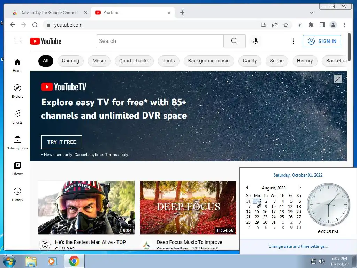Start voice search with microphone icon
357x268 pixels.
(x=256, y=41)
